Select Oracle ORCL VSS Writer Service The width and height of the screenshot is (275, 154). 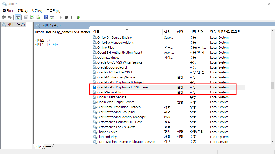point(120,62)
